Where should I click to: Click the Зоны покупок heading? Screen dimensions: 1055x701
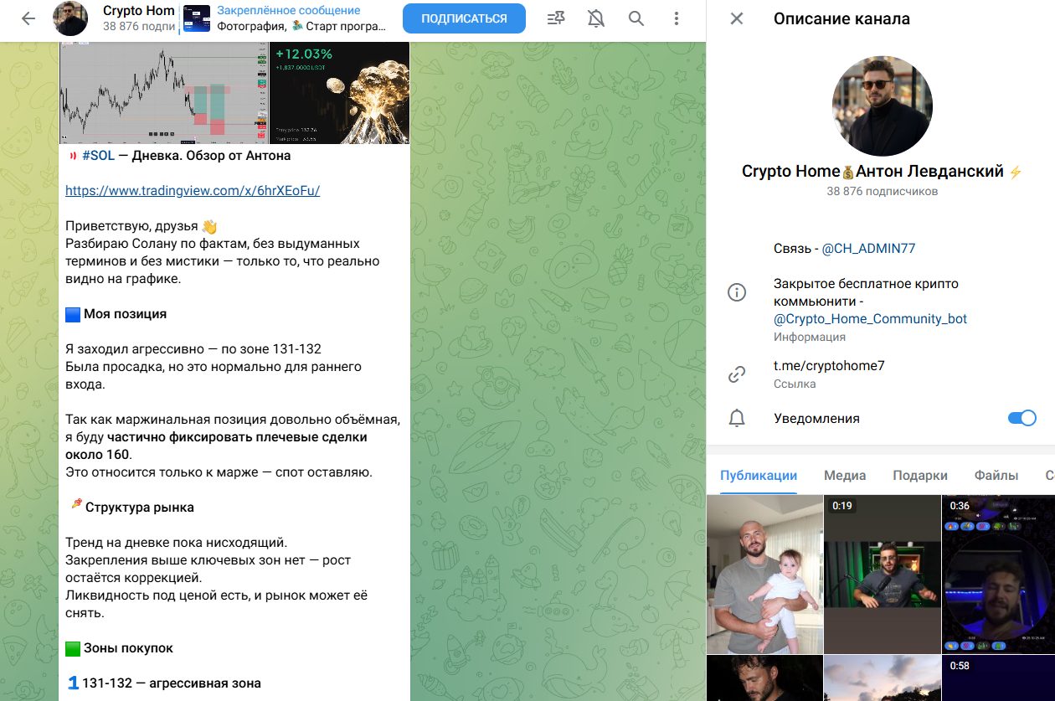(128, 647)
